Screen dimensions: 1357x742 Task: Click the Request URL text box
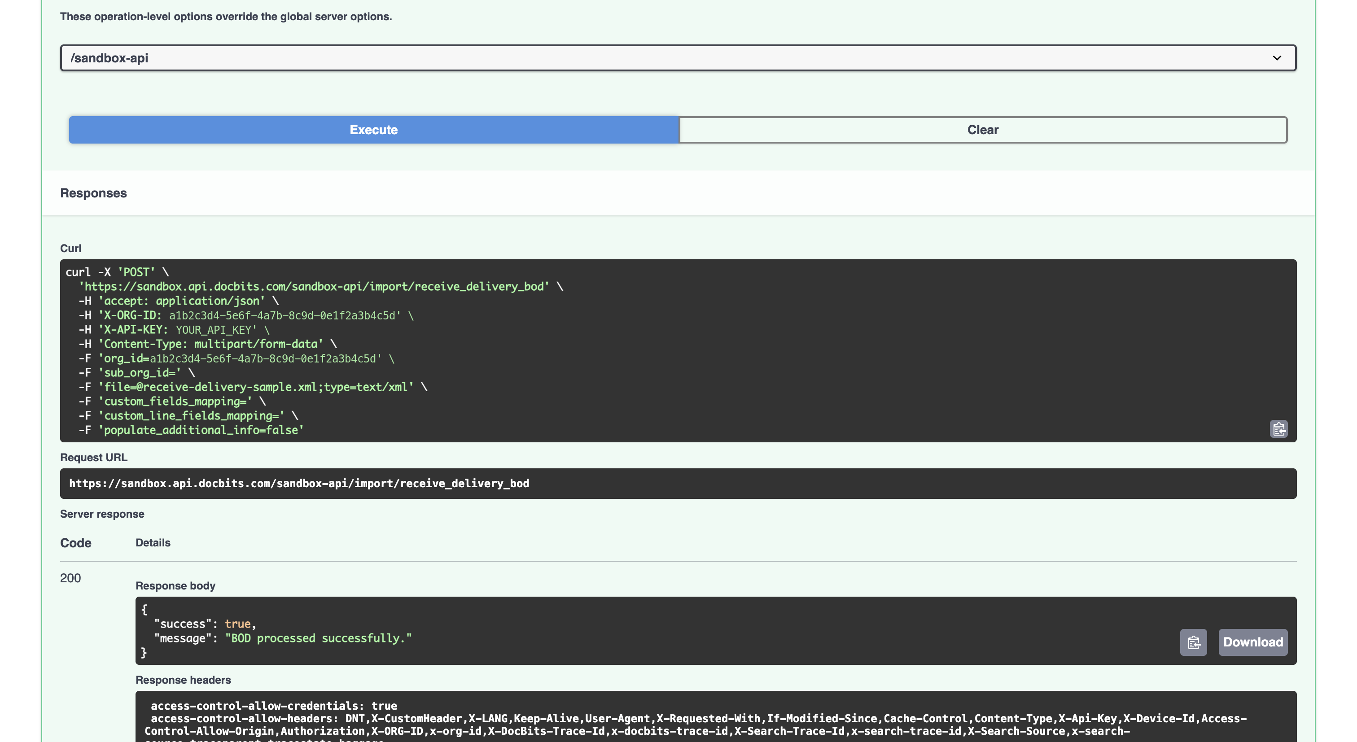coord(678,484)
